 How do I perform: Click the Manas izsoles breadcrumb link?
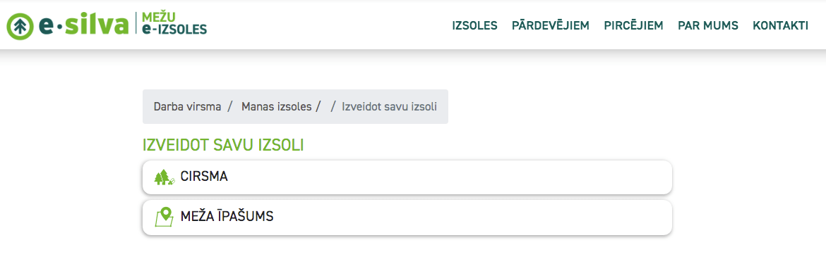coord(277,106)
